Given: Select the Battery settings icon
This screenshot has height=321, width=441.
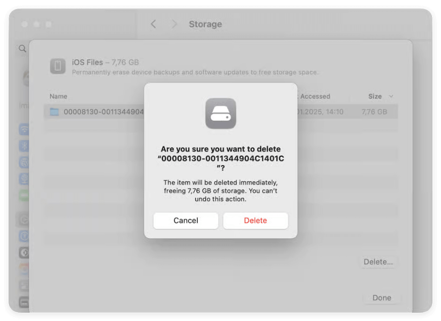Looking at the screenshot, I should click(x=23, y=191).
